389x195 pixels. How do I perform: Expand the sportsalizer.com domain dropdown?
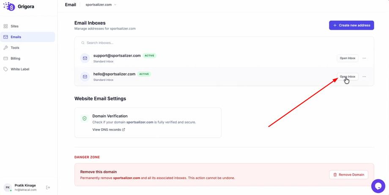pyautogui.click(x=101, y=5)
